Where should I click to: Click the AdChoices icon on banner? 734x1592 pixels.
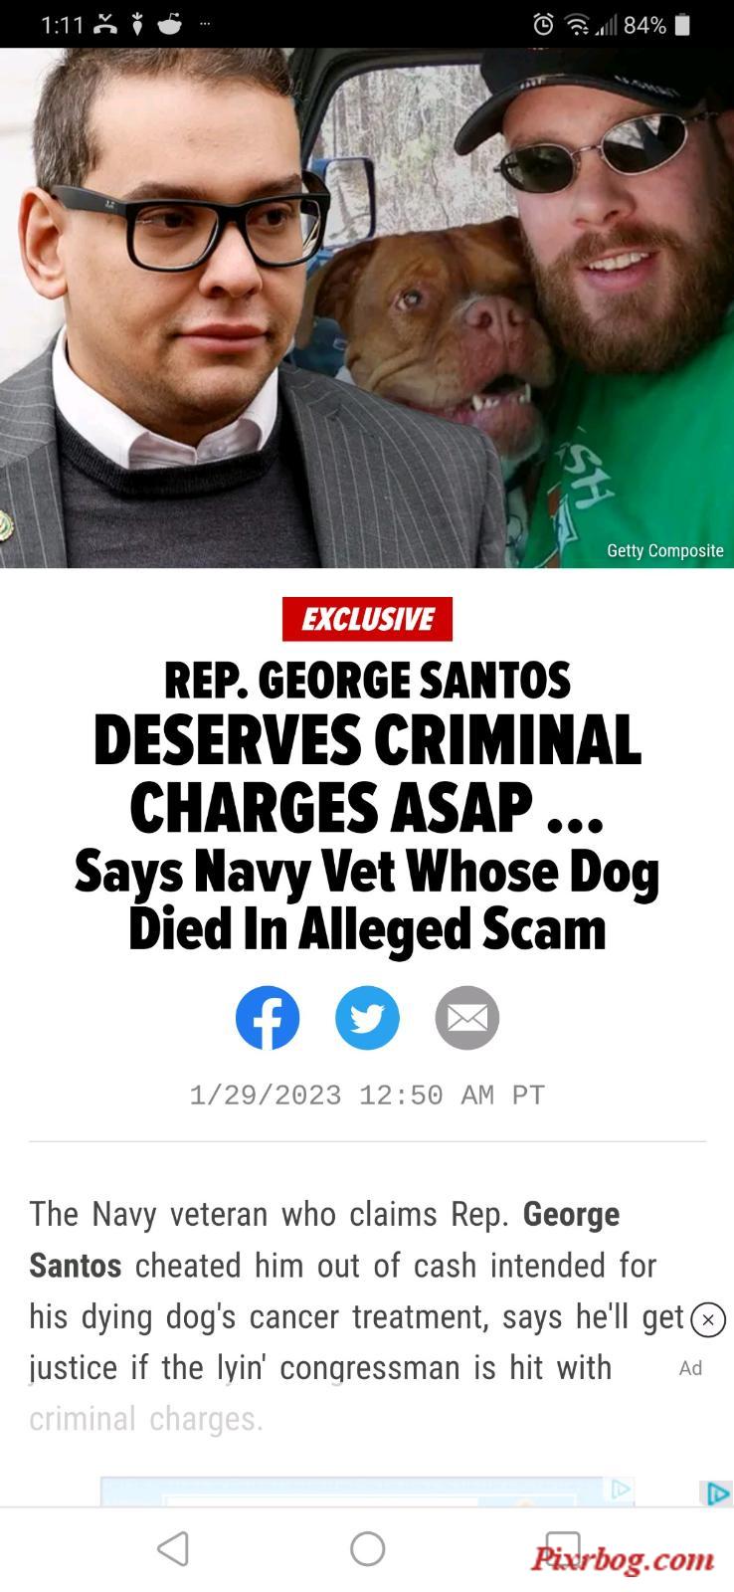pyautogui.click(x=621, y=1489)
